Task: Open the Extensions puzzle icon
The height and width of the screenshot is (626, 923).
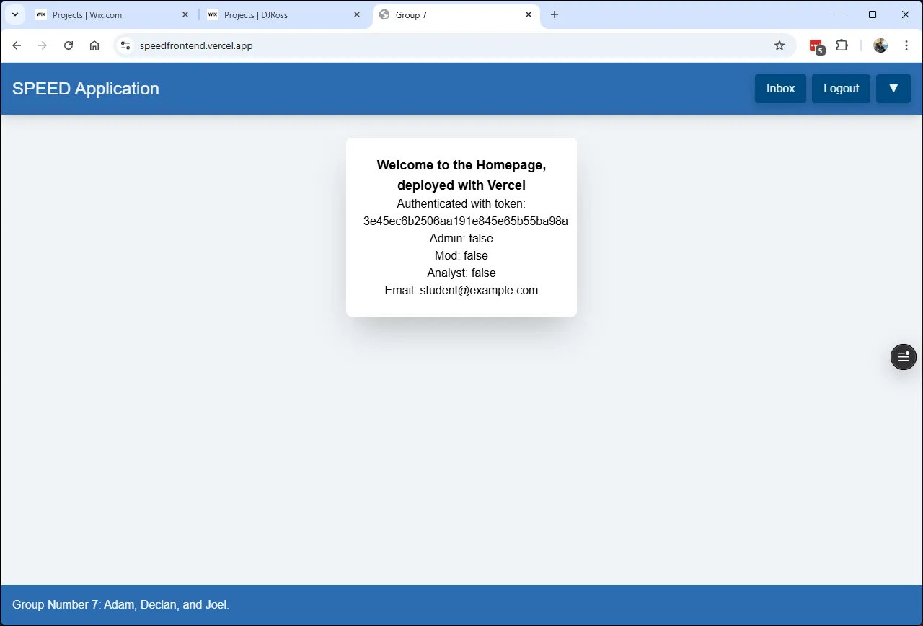Action: coord(842,45)
